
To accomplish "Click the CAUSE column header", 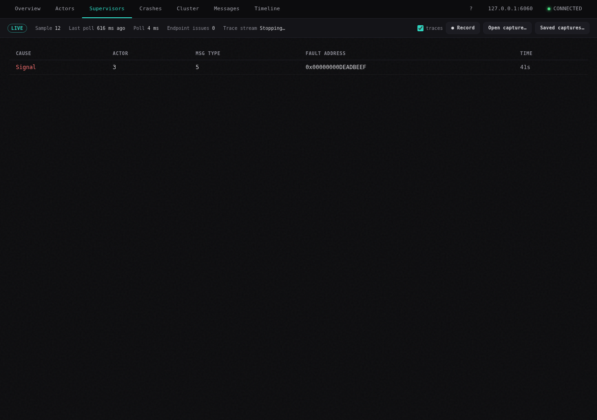I will click(x=23, y=54).
